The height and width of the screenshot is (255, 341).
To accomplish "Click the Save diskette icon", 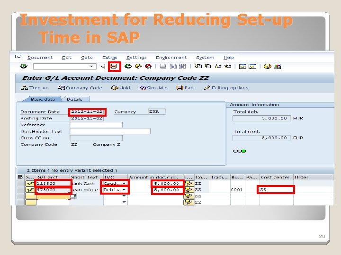I will (114, 67).
